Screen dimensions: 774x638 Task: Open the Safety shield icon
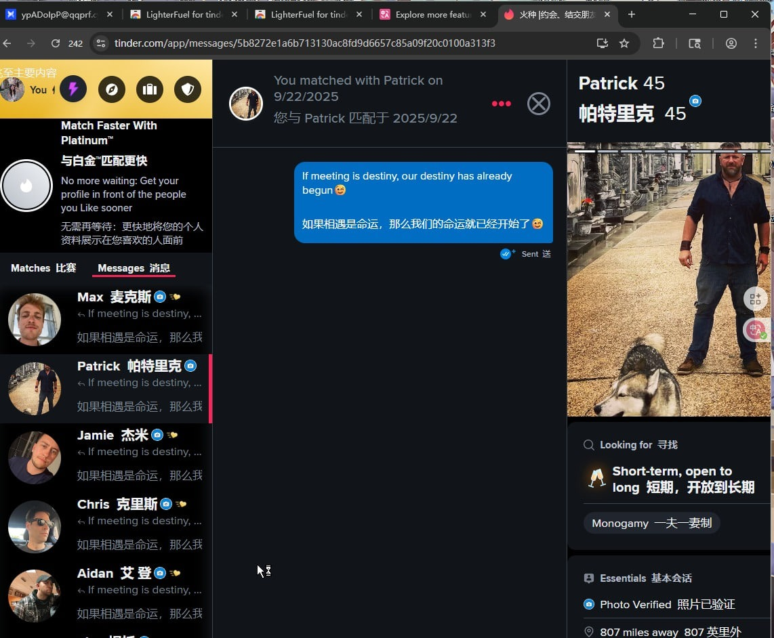click(x=188, y=89)
